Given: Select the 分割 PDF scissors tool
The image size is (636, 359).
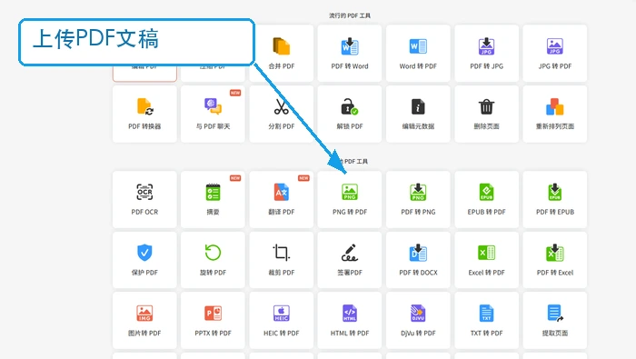Looking at the screenshot, I should point(281,114).
